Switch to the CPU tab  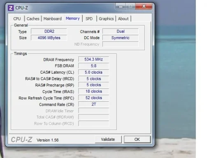pos(17,19)
